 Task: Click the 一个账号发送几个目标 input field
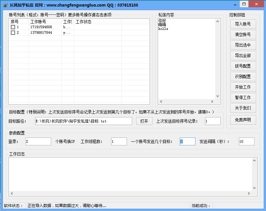pos(187,141)
